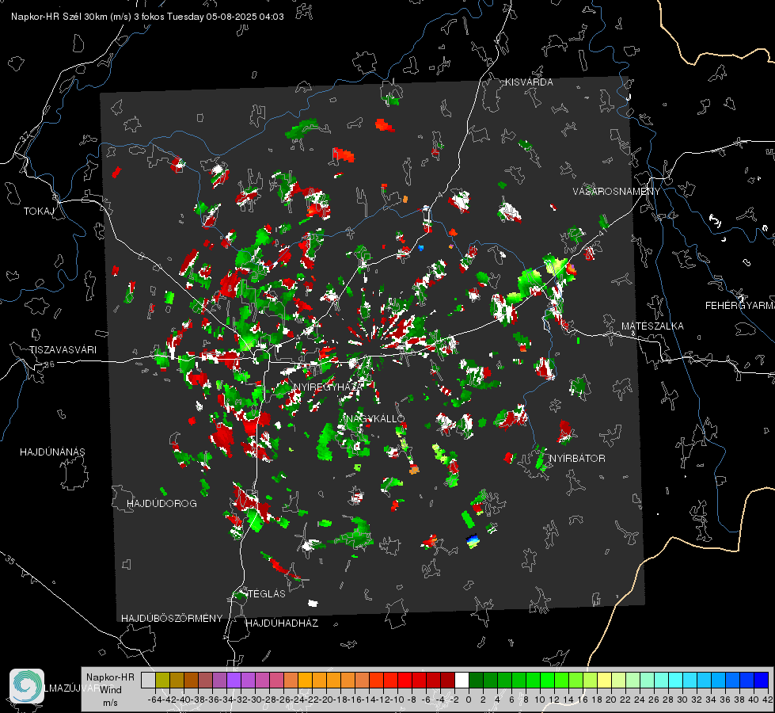Click the 0 value on the legend scale

coord(469,700)
